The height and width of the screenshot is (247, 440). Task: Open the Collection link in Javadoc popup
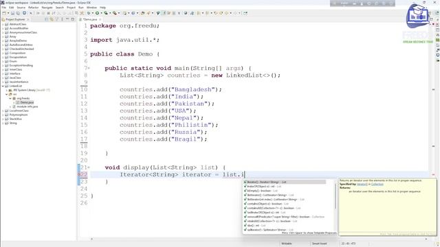[377, 185]
